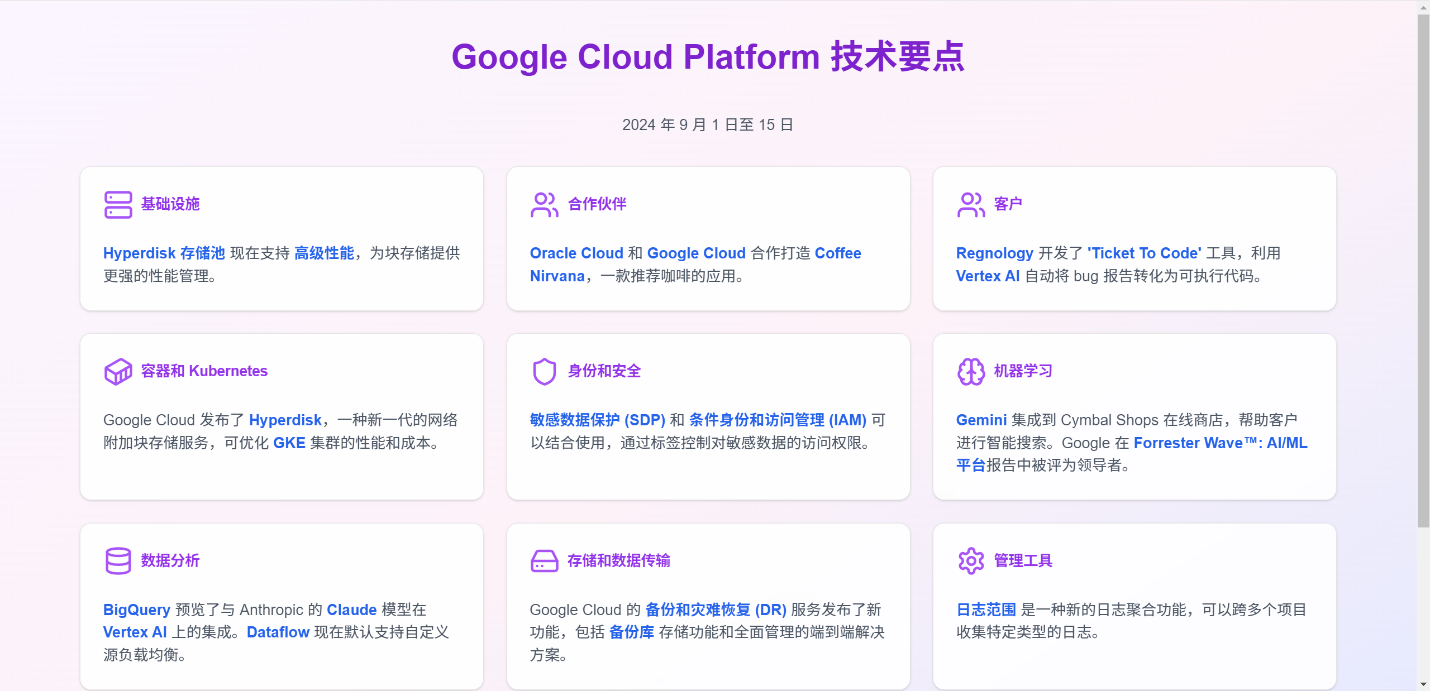
Task: Click the brain icon beside 机器学习
Action: pos(970,372)
